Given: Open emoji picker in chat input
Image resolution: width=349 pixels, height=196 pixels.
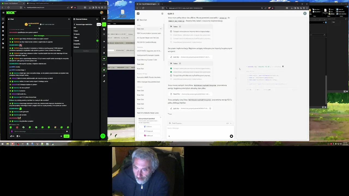Looking at the screenshot, I should [67, 131].
